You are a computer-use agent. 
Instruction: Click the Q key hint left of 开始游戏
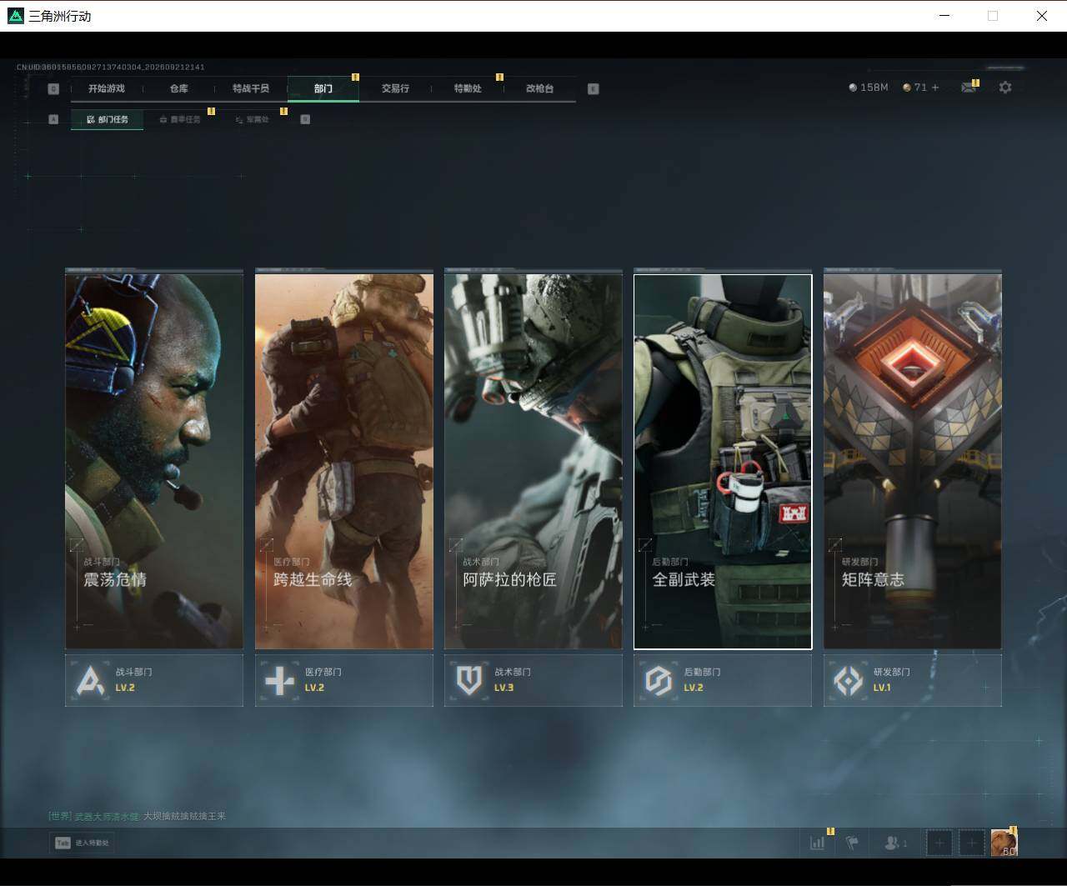(x=54, y=88)
